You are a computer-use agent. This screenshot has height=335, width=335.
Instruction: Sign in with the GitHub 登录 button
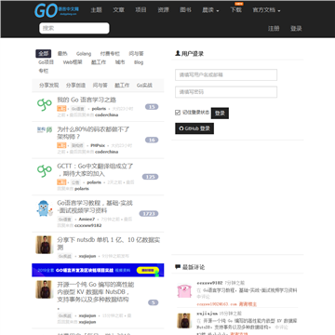pos(194,128)
